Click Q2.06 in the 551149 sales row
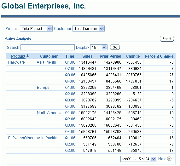180x166 pixels. (70, 144)
